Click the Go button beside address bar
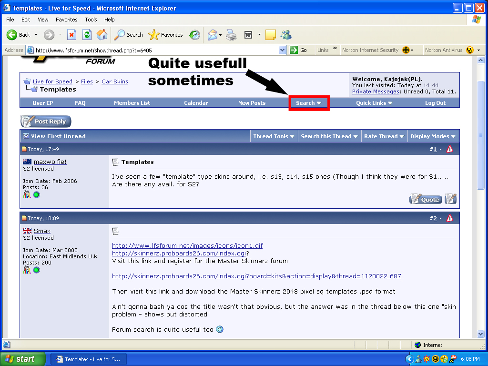488x366 pixels. point(298,50)
